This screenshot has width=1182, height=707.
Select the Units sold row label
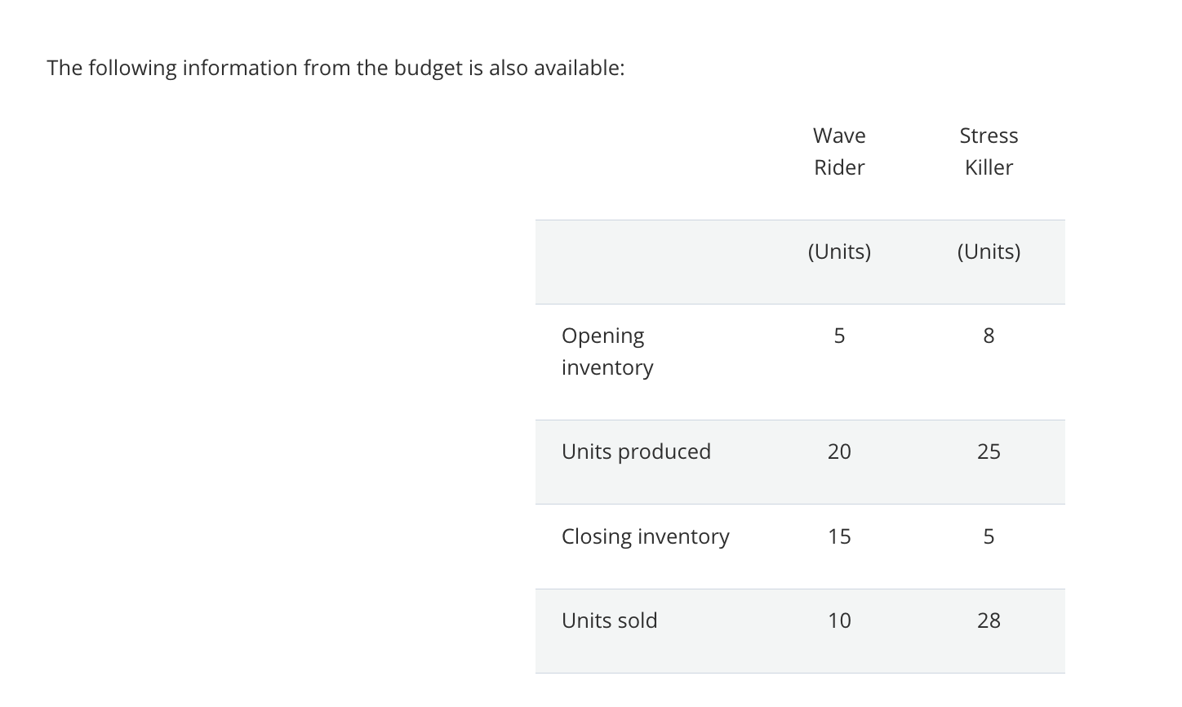click(609, 620)
